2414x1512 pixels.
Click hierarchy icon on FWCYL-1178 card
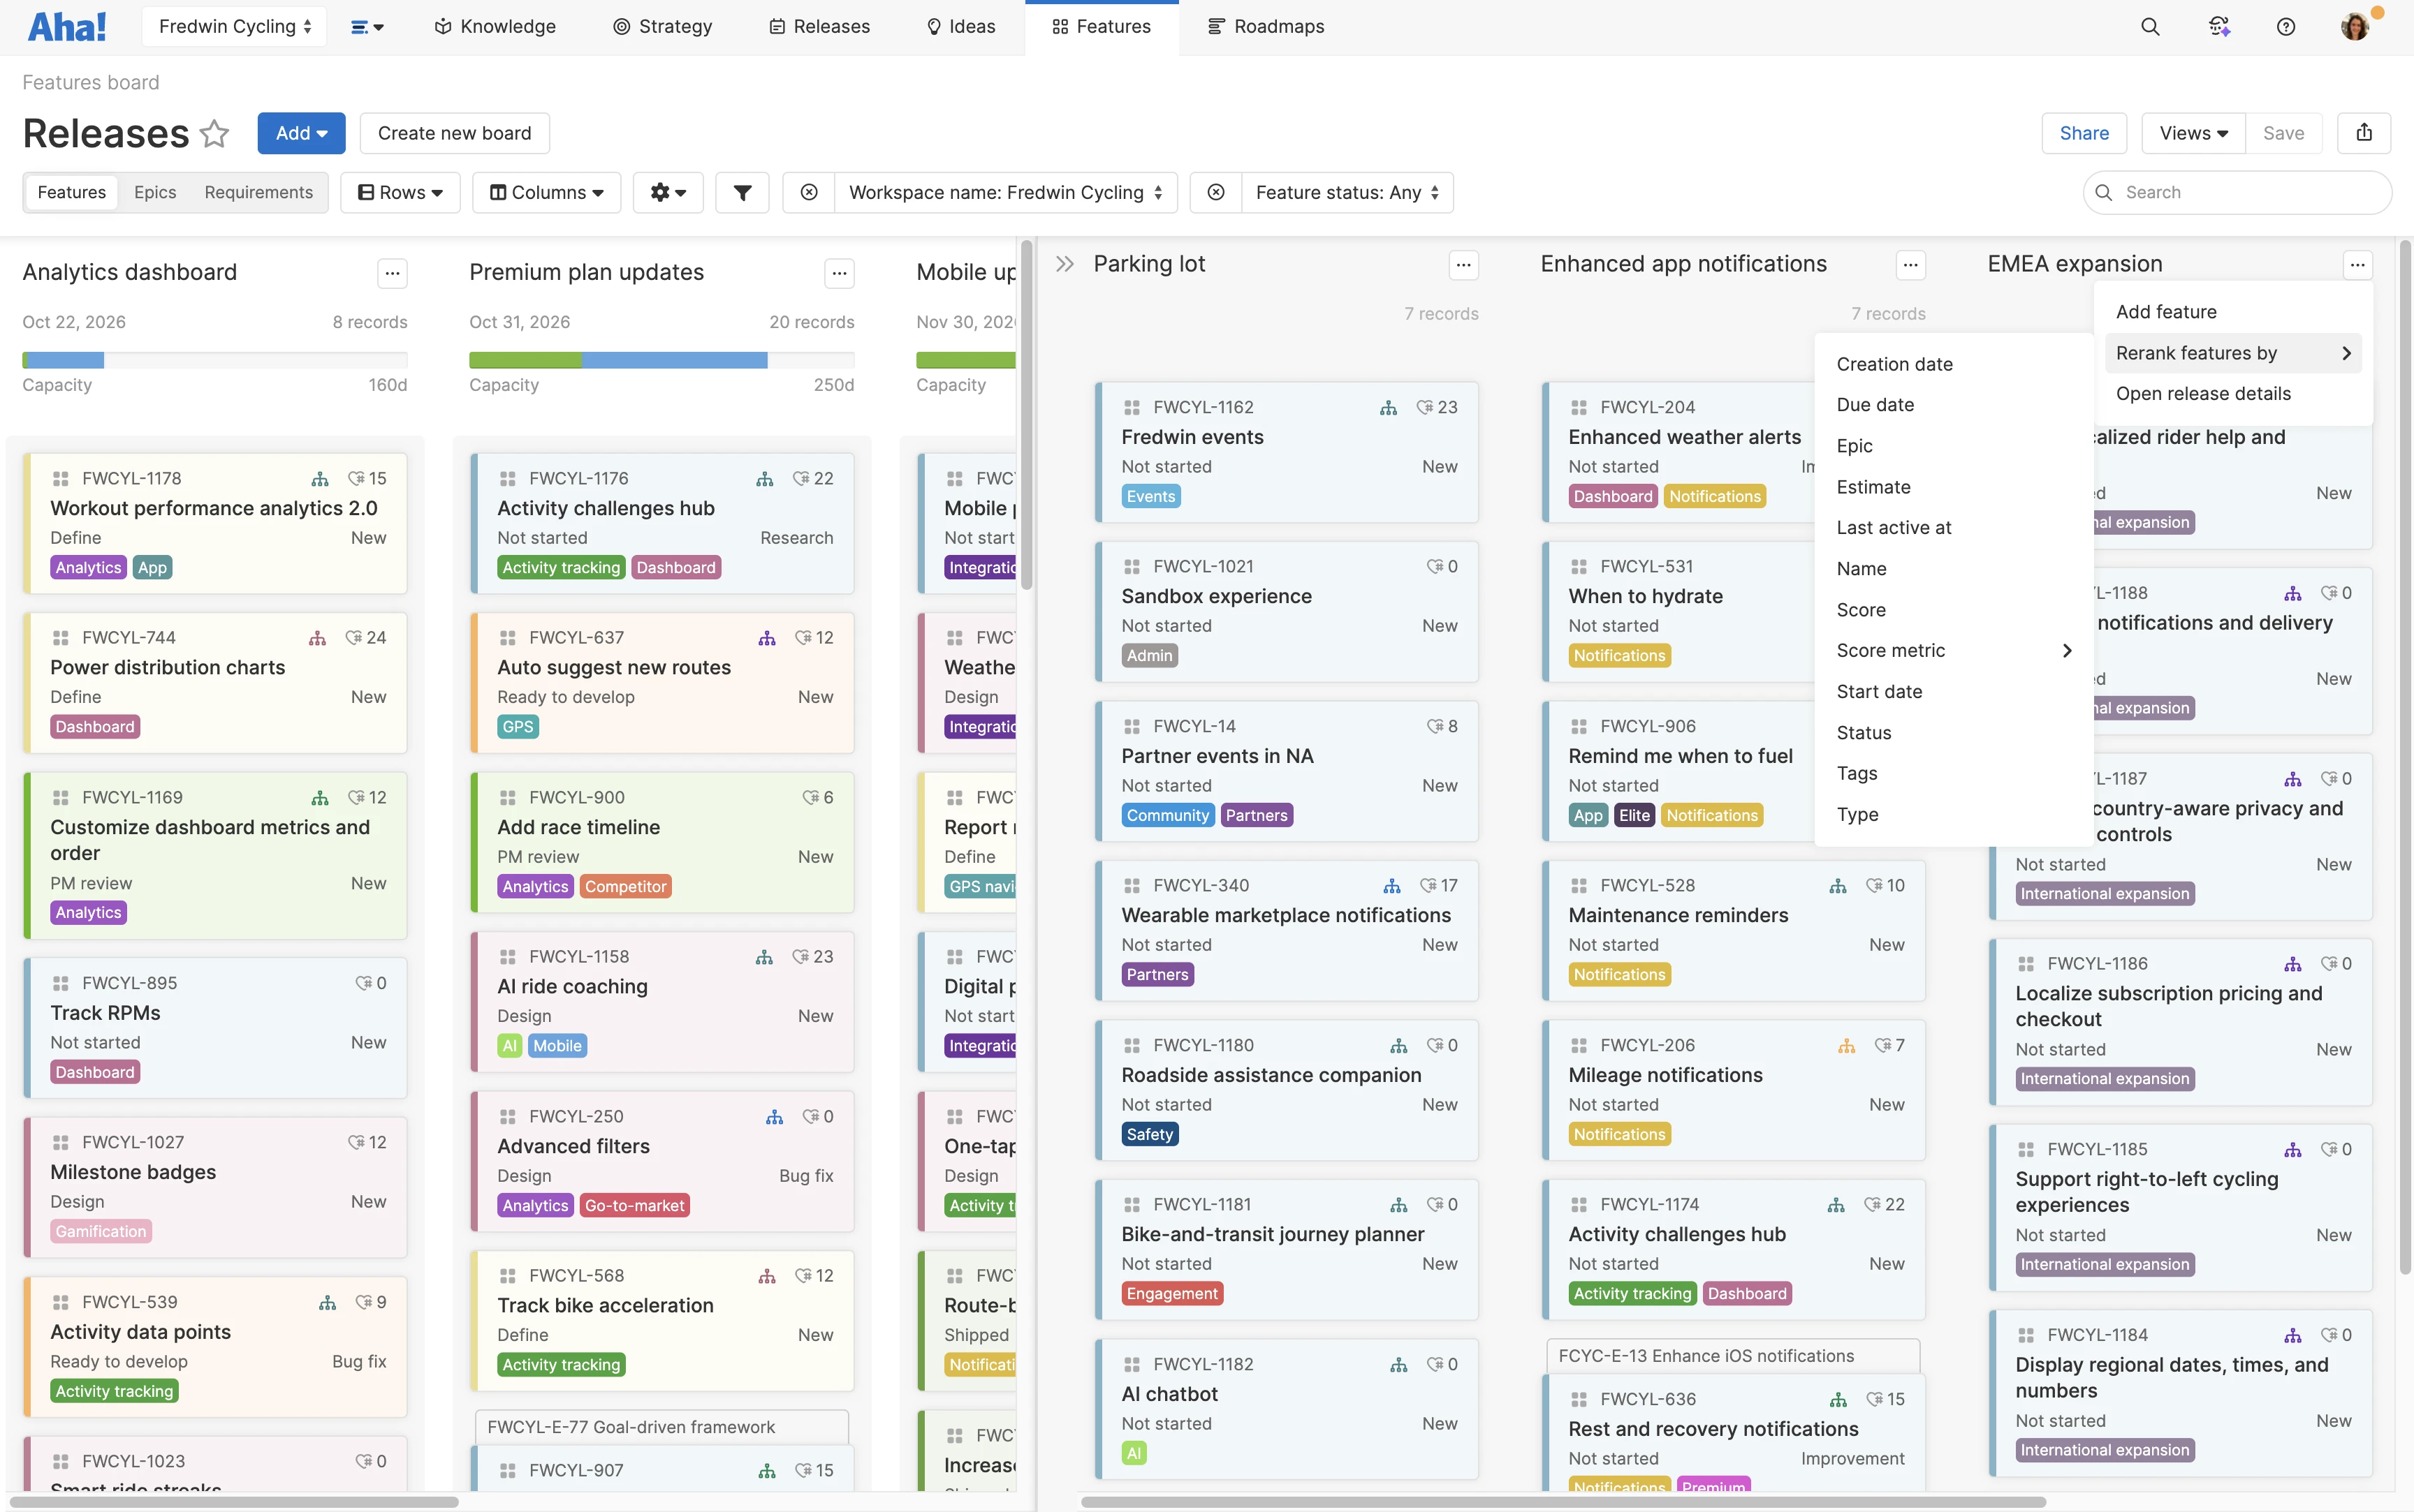pos(320,479)
